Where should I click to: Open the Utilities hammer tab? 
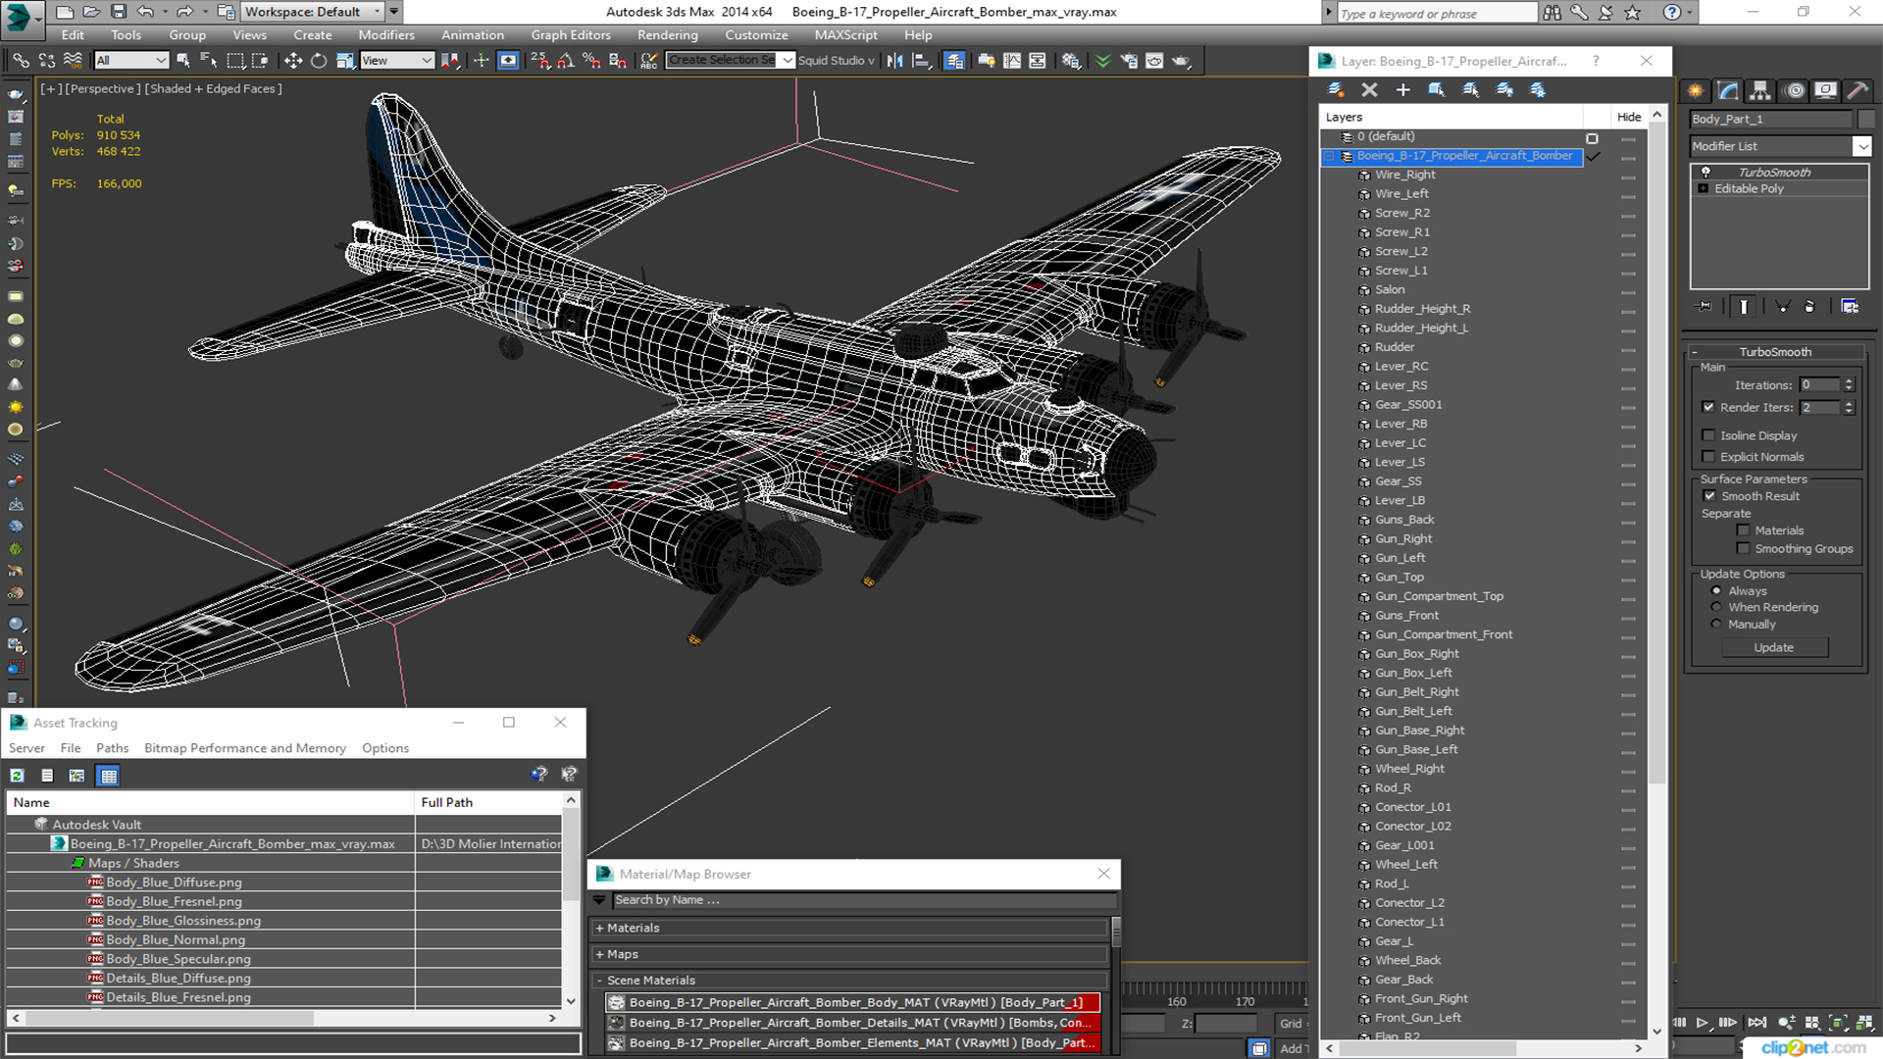pyautogui.click(x=1858, y=90)
